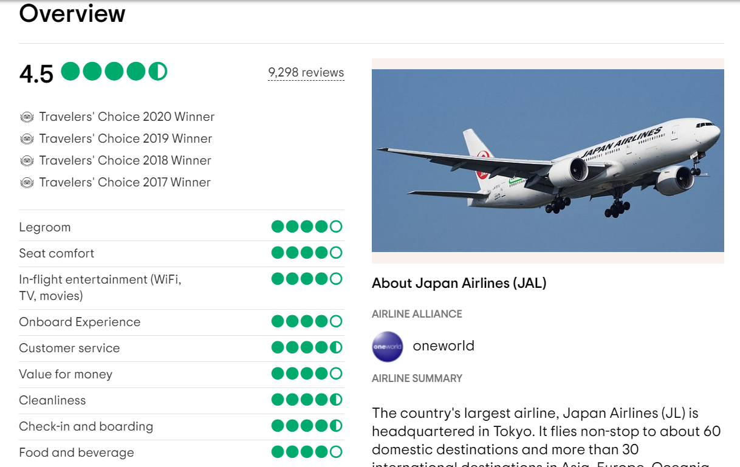Click the In-flight entertainment rating bubbles
The height and width of the screenshot is (467, 740).
tap(307, 279)
